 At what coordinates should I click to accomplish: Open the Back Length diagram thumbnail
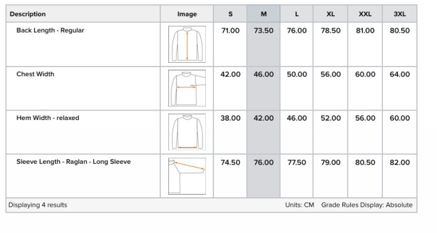[187, 45]
